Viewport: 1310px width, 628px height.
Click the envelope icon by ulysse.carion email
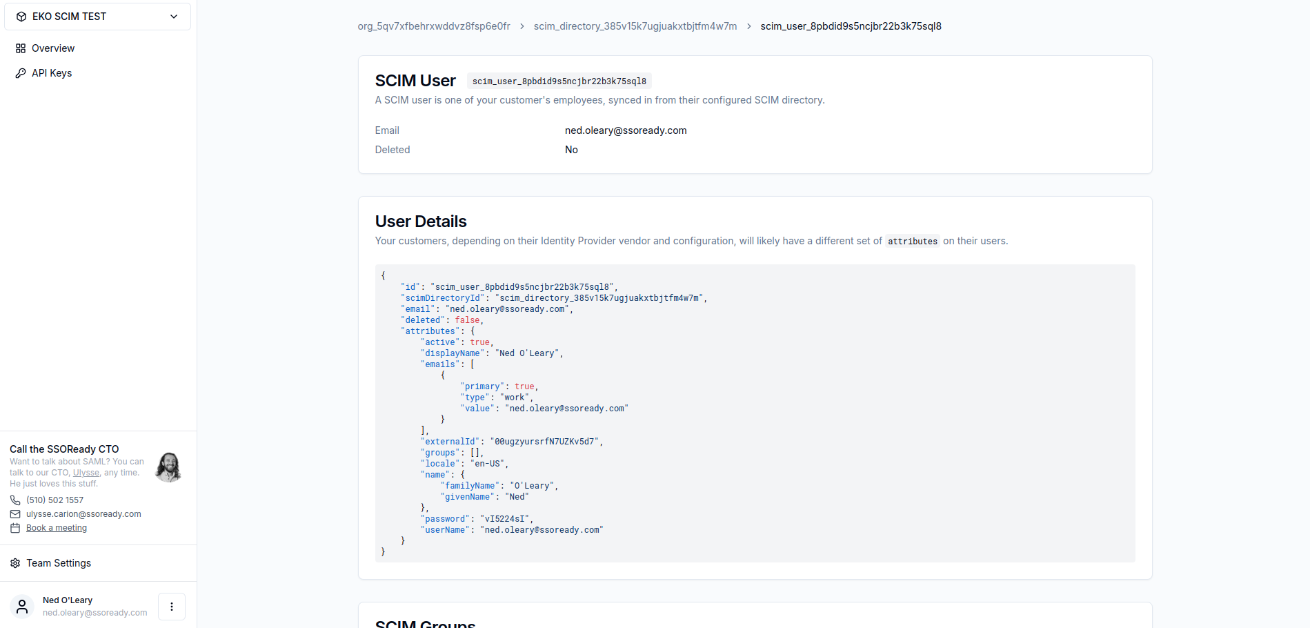pyautogui.click(x=15, y=514)
